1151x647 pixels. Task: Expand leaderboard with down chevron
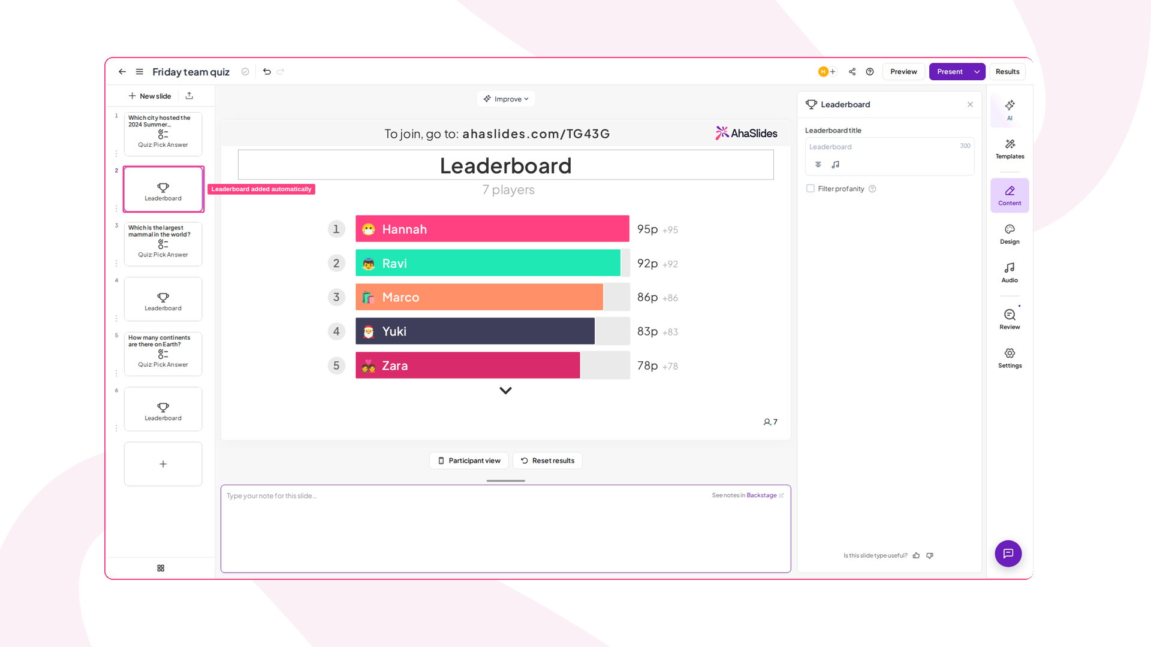[x=506, y=391]
